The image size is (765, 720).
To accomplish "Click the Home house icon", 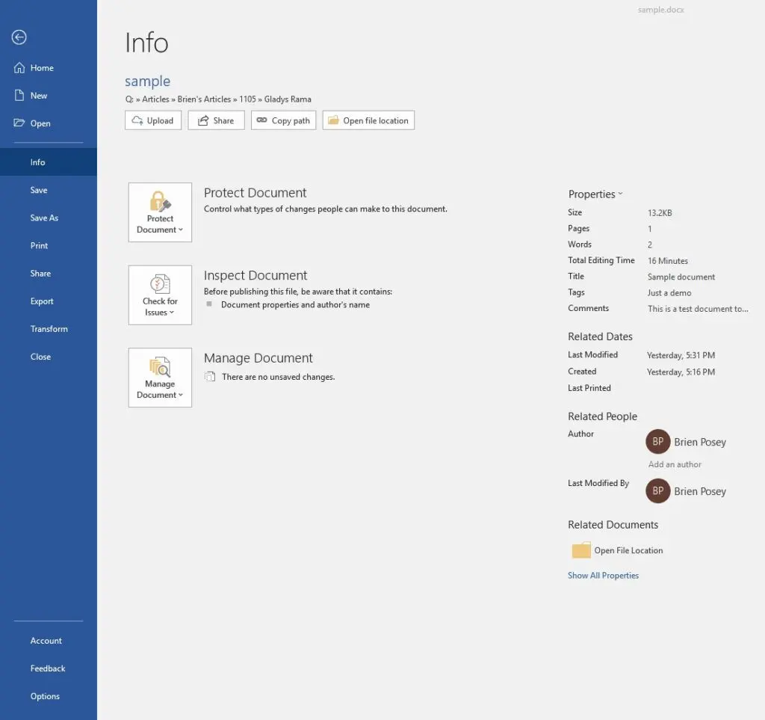I will [x=19, y=68].
